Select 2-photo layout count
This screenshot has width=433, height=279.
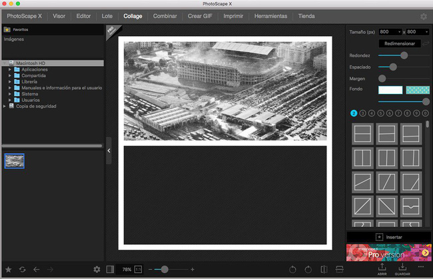click(x=354, y=113)
